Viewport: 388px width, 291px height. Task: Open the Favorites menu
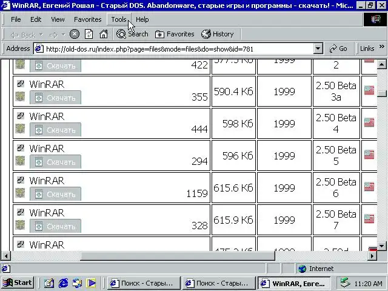(87, 19)
